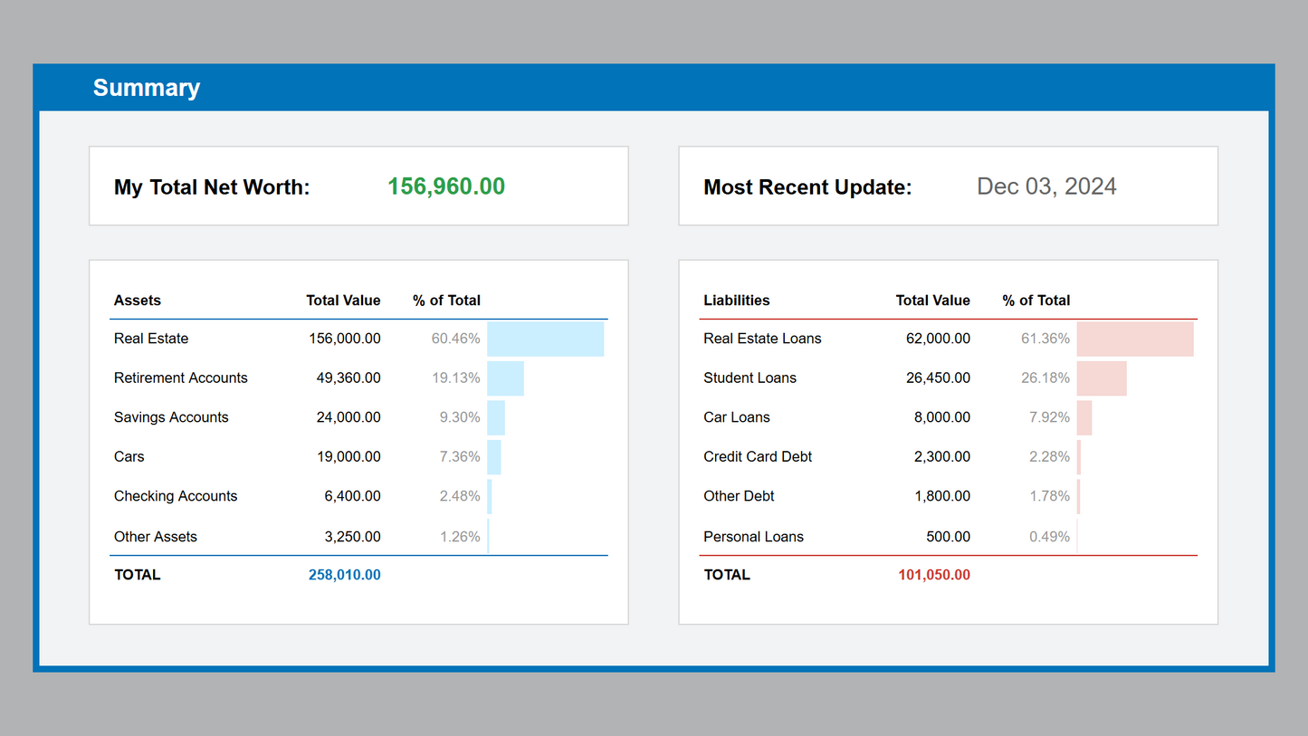The height and width of the screenshot is (736, 1308).
Task: Select Checking Accounts value 6,400.00
Action: pos(352,496)
